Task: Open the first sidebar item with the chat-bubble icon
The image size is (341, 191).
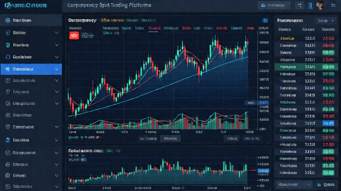Action: (31, 20)
